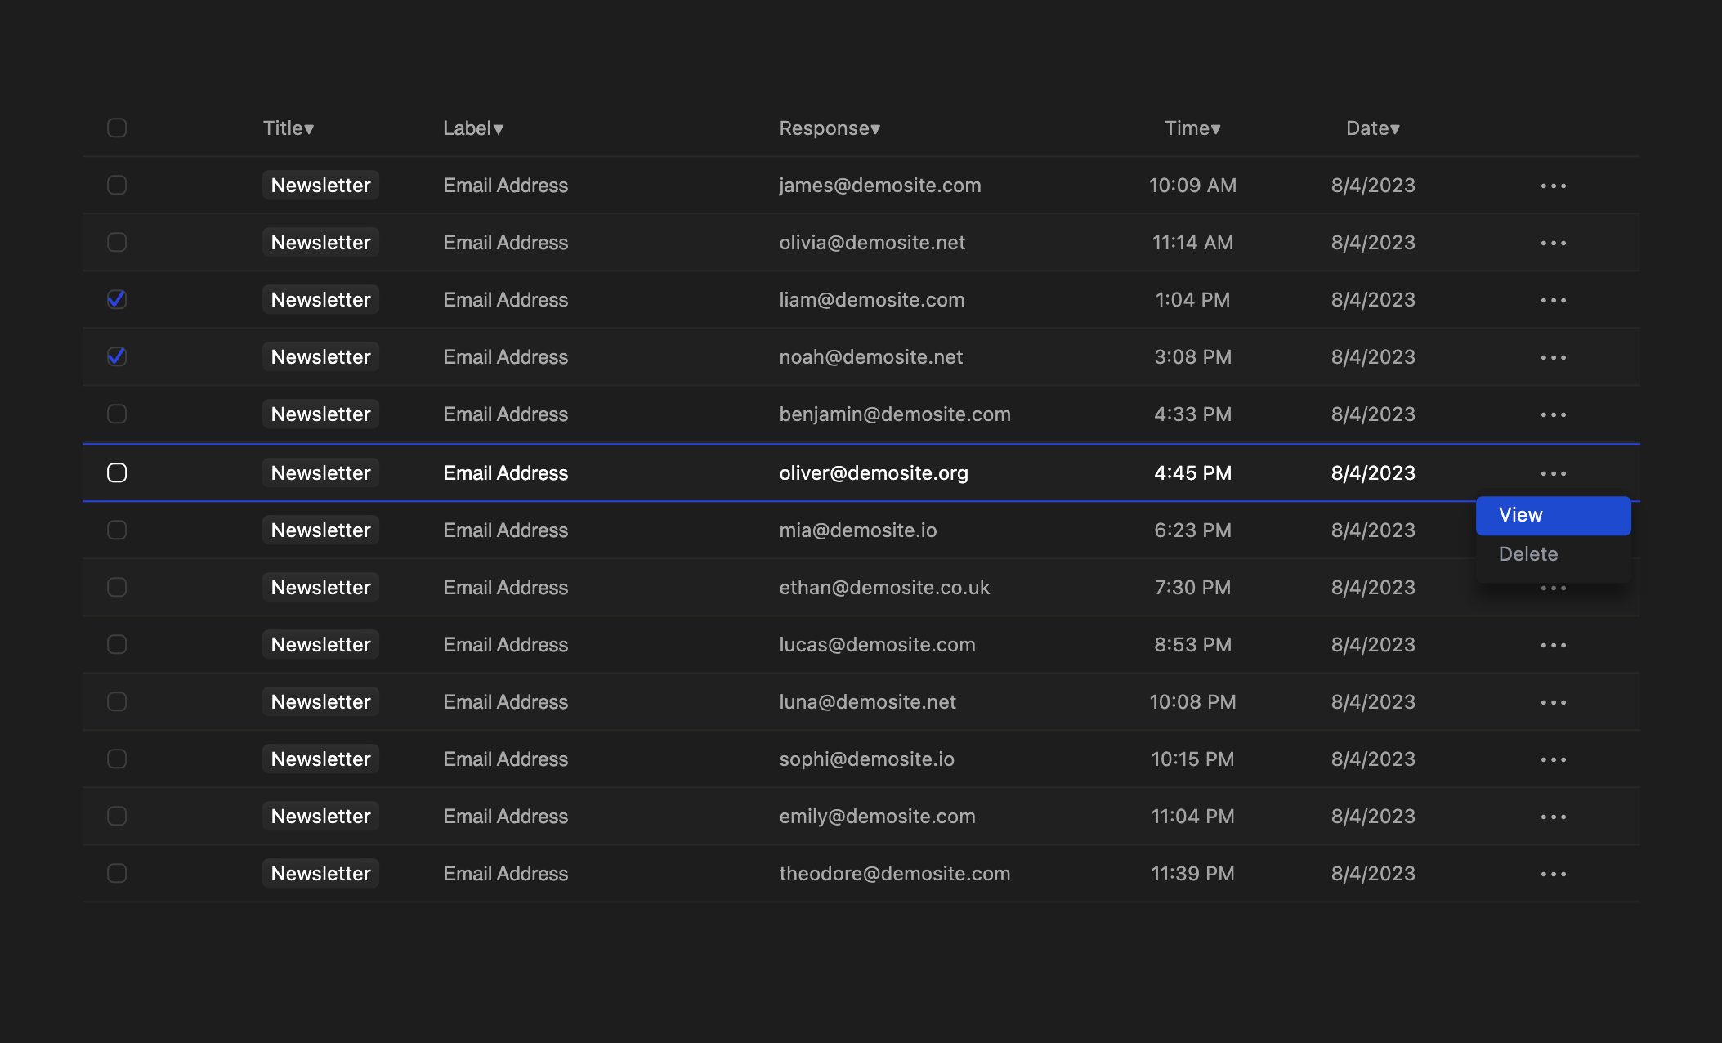
Task: Click ellipsis icon on emily@demosite.com row
Action: 1553,817
